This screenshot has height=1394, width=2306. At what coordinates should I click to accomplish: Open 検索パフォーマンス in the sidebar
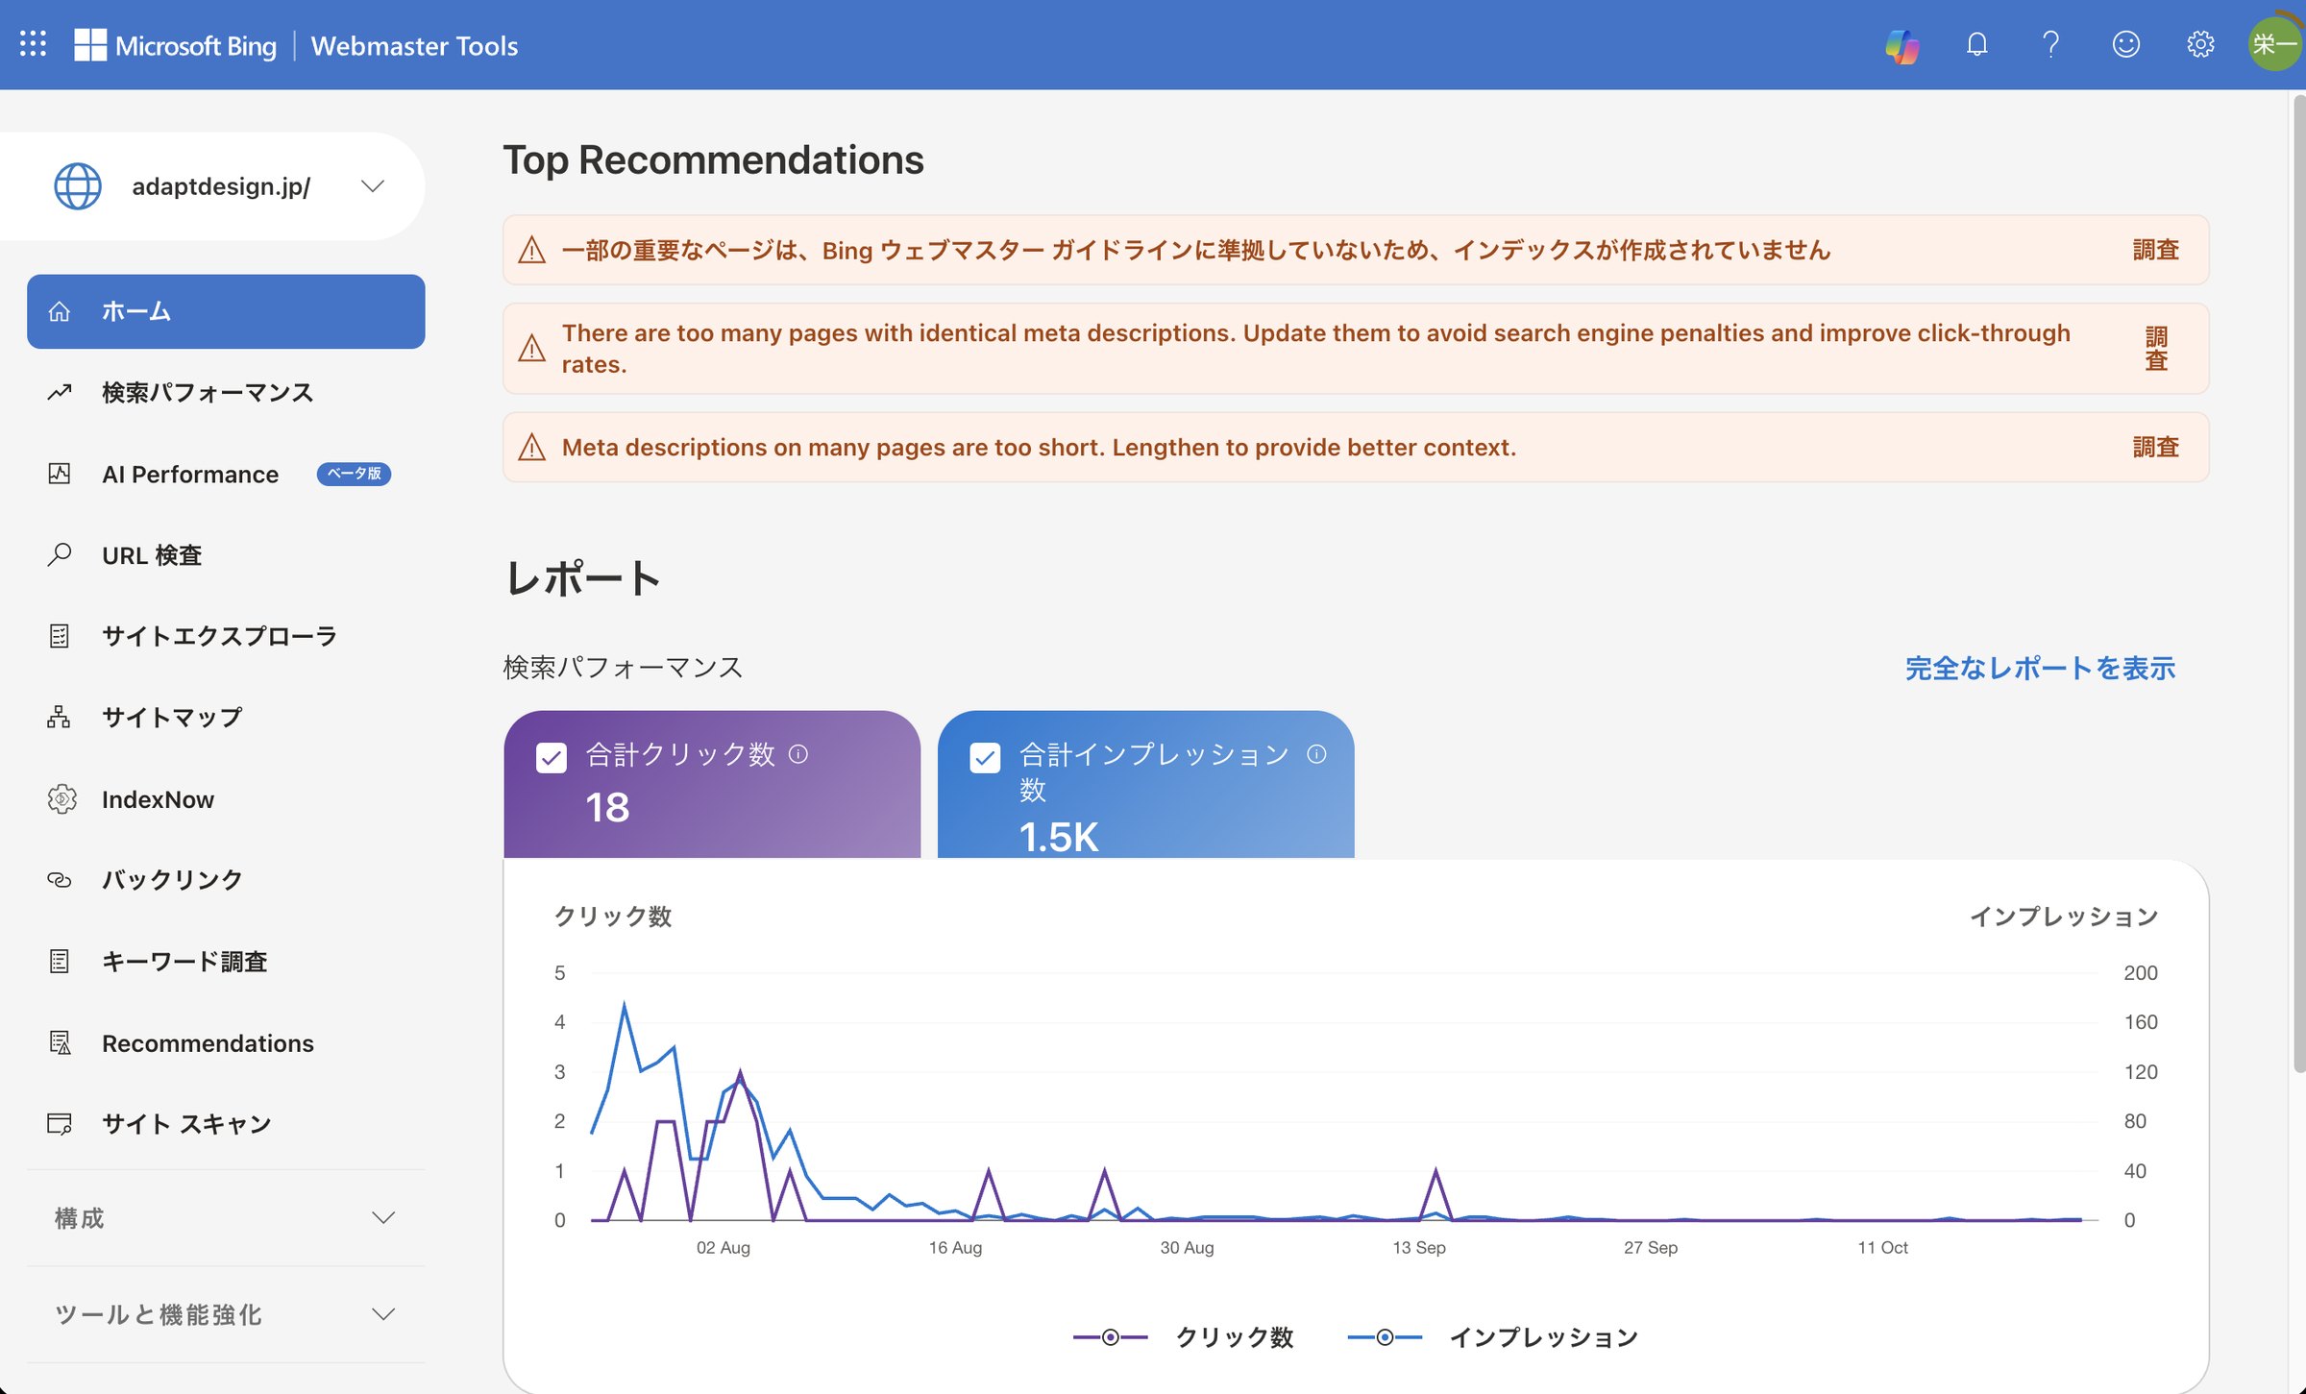pyautogui.click(x=226, y=392)
